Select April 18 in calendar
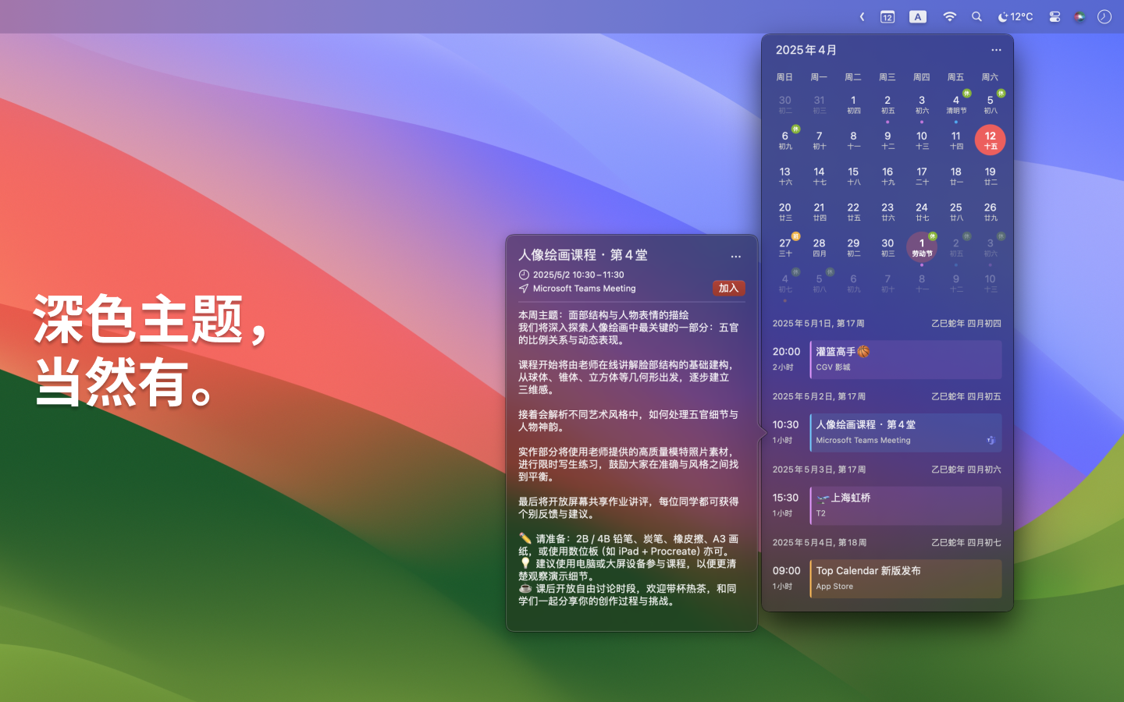The height and width of the screenshot is (702, 1124). coord(955,176)
